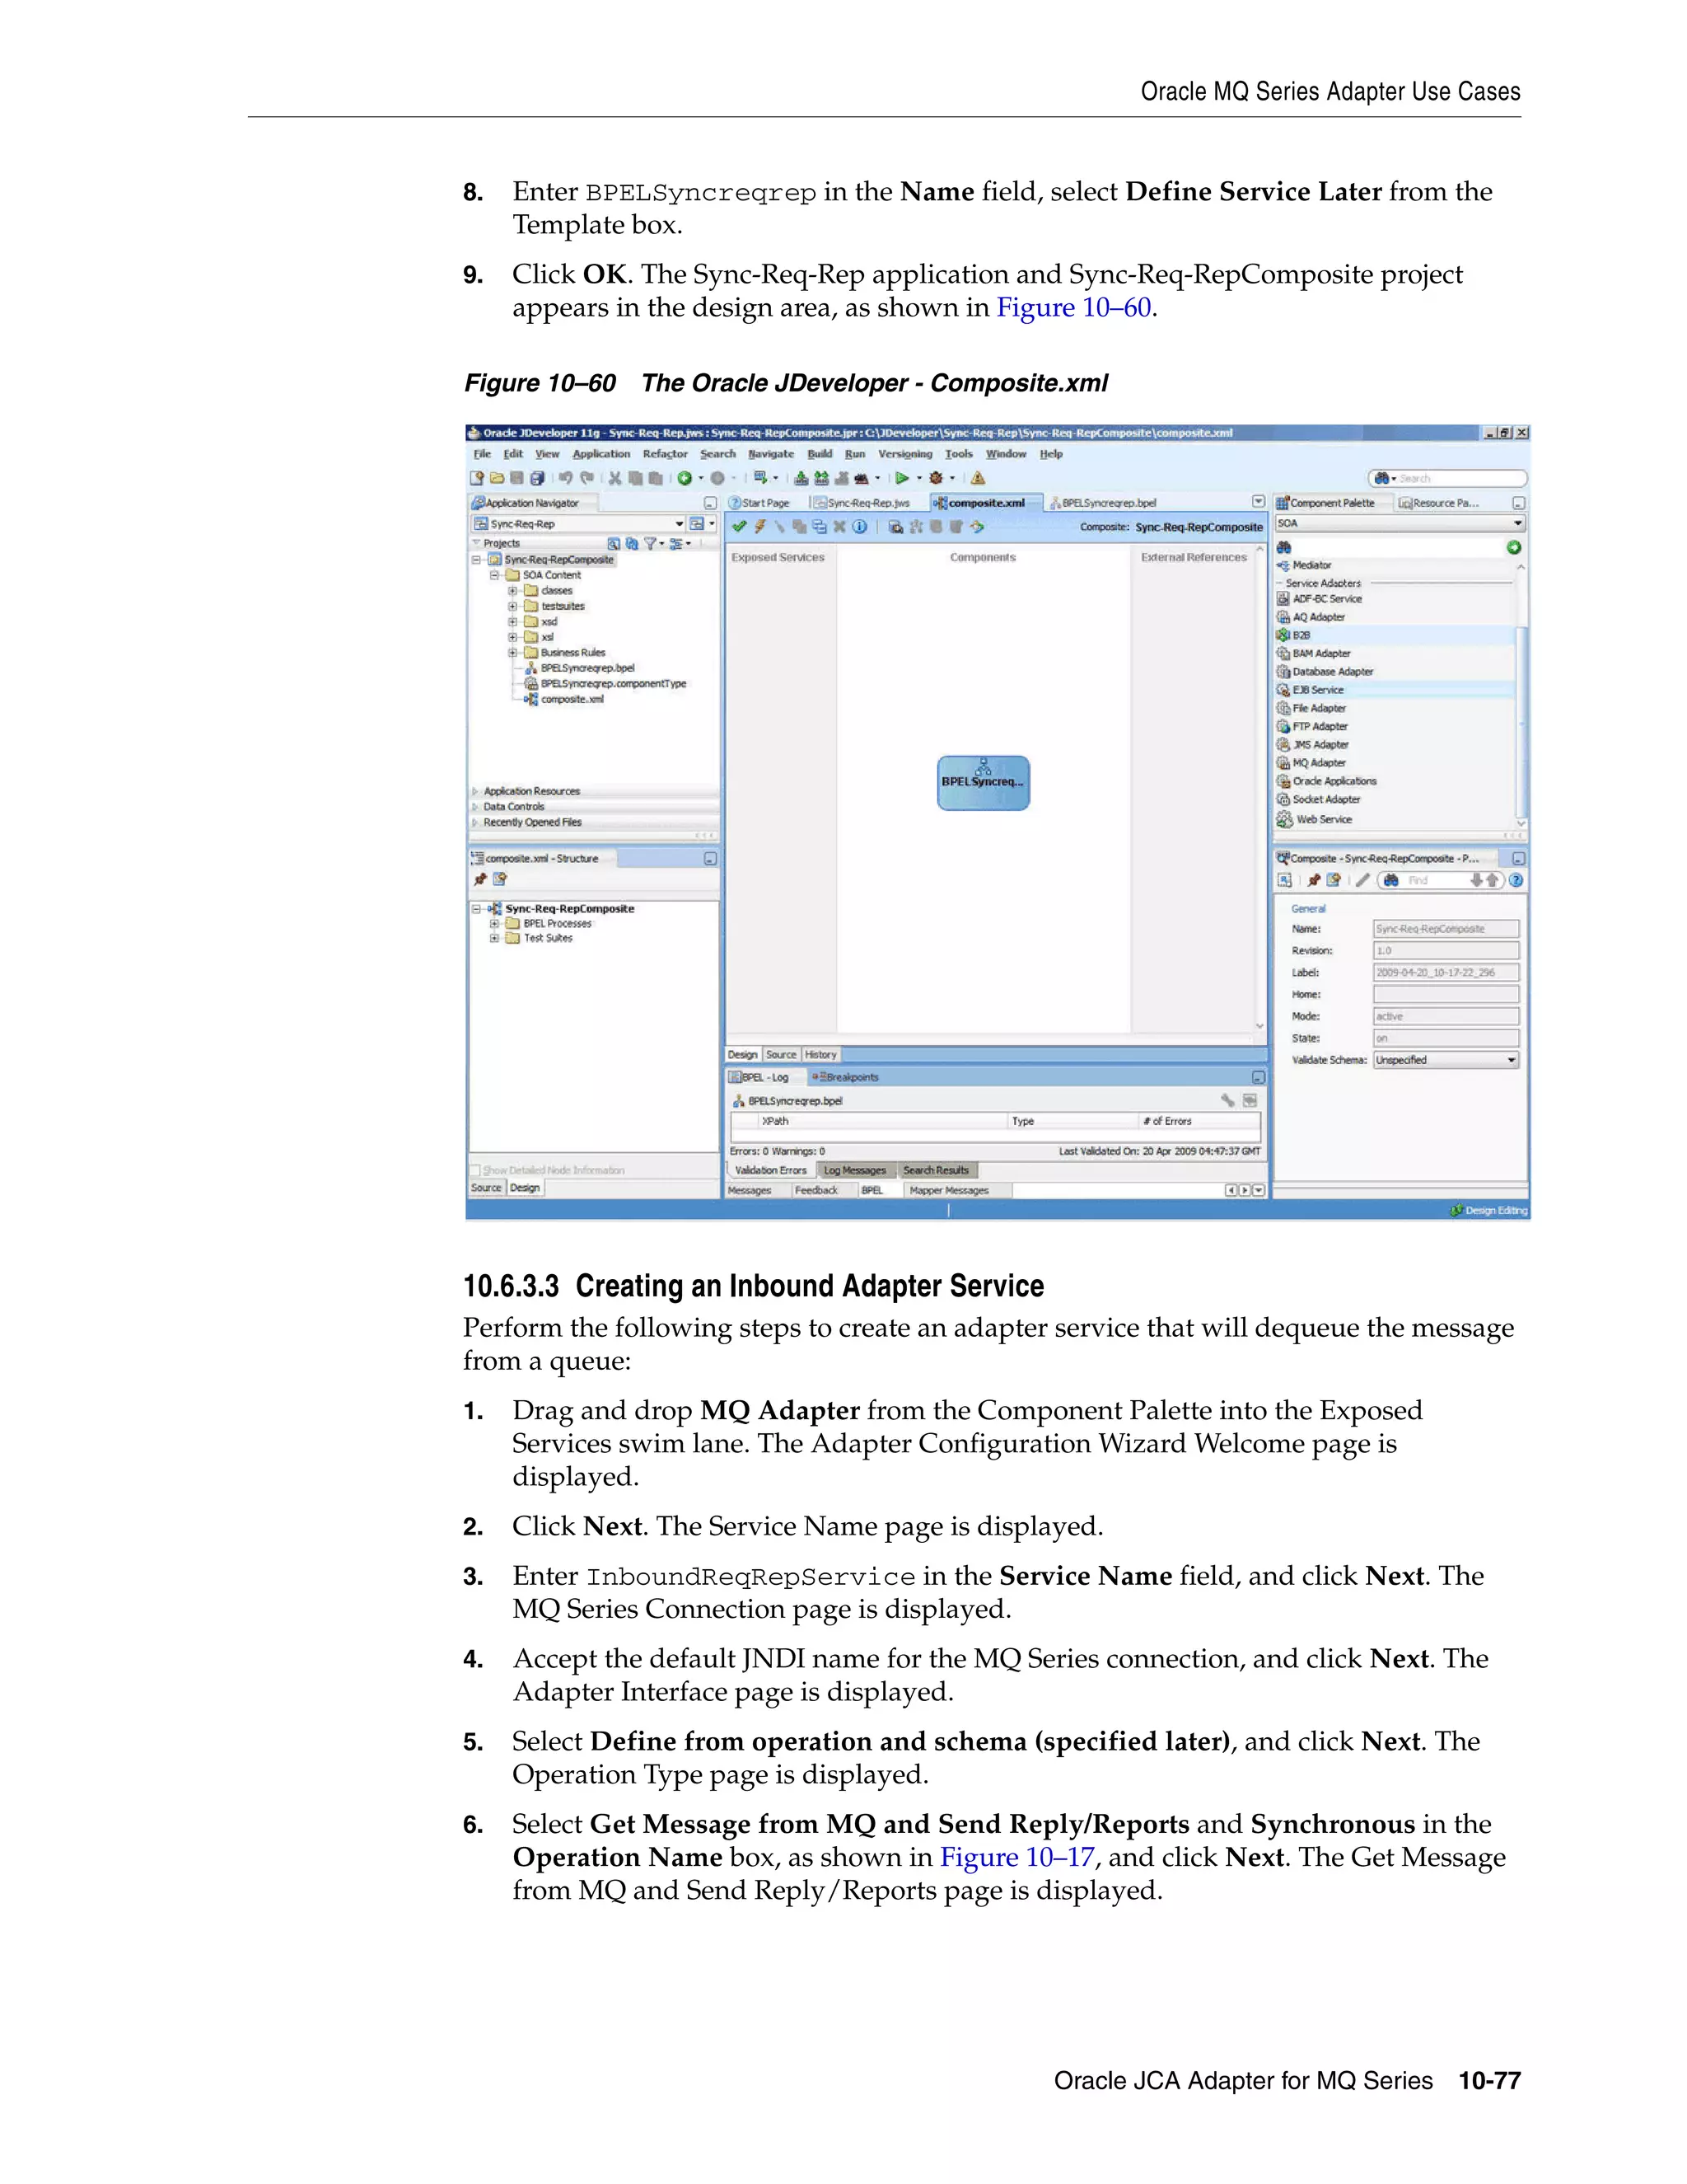Image resolution: width=1687 pixels, height=2184 pixels.
Task: Toggle Show Detailed Node Information checkbox
Action: (x=476, y=1170)
